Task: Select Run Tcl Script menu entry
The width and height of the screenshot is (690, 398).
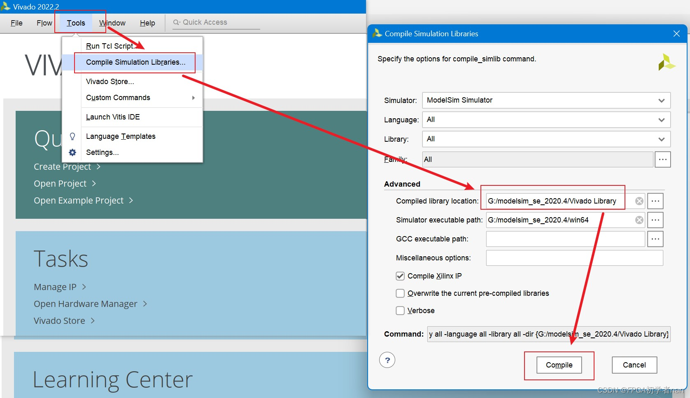Action: point(132,46)
